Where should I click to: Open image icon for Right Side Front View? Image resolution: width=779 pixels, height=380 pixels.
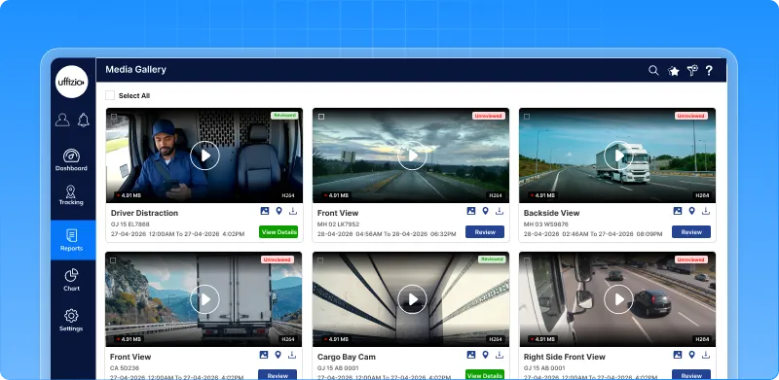click(678, 355)
